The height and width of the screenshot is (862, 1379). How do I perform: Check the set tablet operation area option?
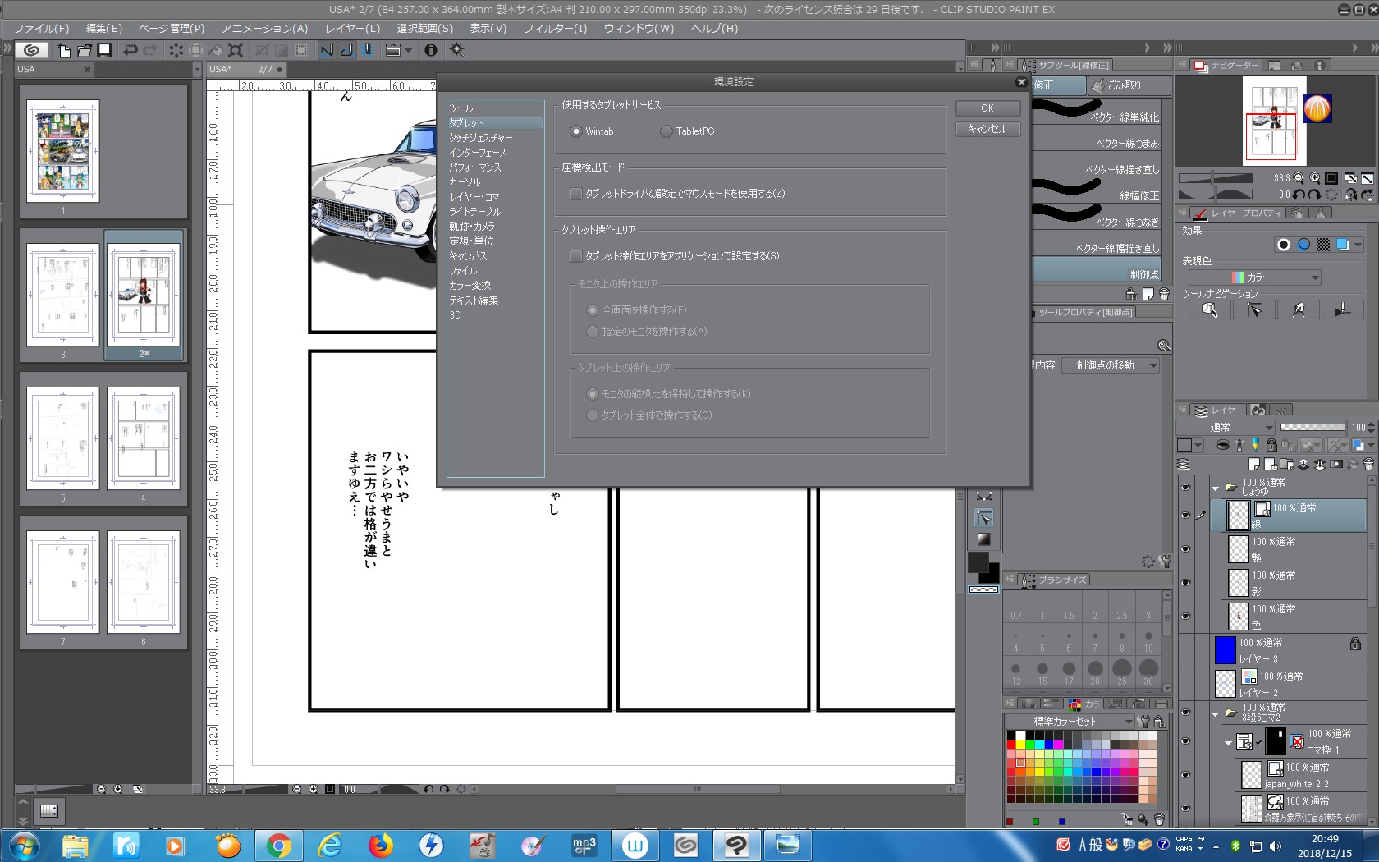[576, 256]
